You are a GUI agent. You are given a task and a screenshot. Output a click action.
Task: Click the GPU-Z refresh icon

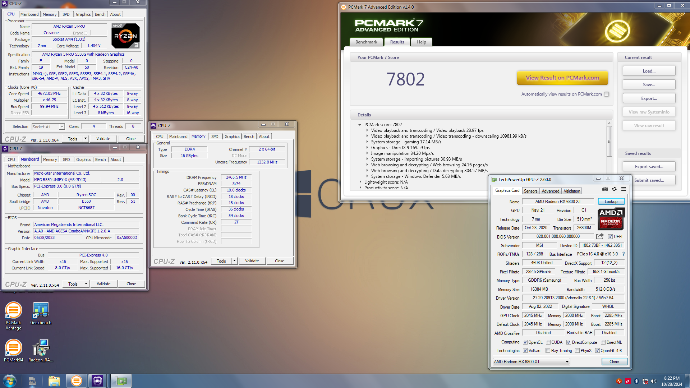pyautogui.click(x=614, y=189)
